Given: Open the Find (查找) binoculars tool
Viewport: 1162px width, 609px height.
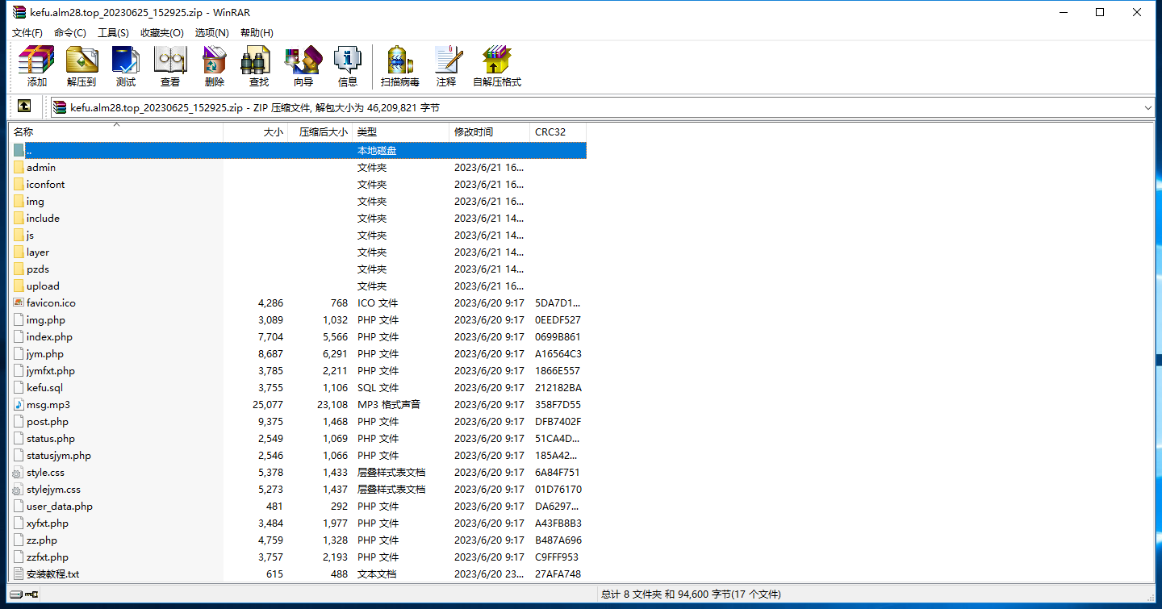Looking at the screenshot, I should [258, 66].
